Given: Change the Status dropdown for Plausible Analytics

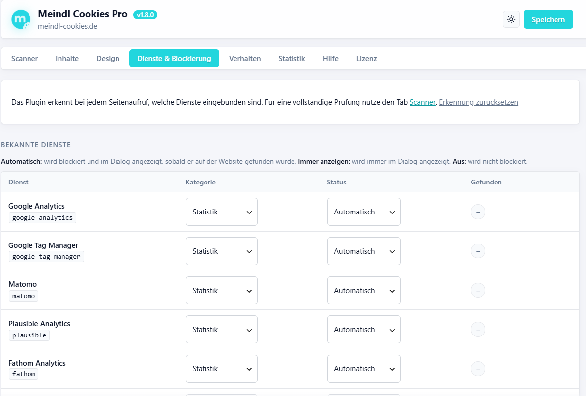Looking at the screenshot, I should pos(364,330).
